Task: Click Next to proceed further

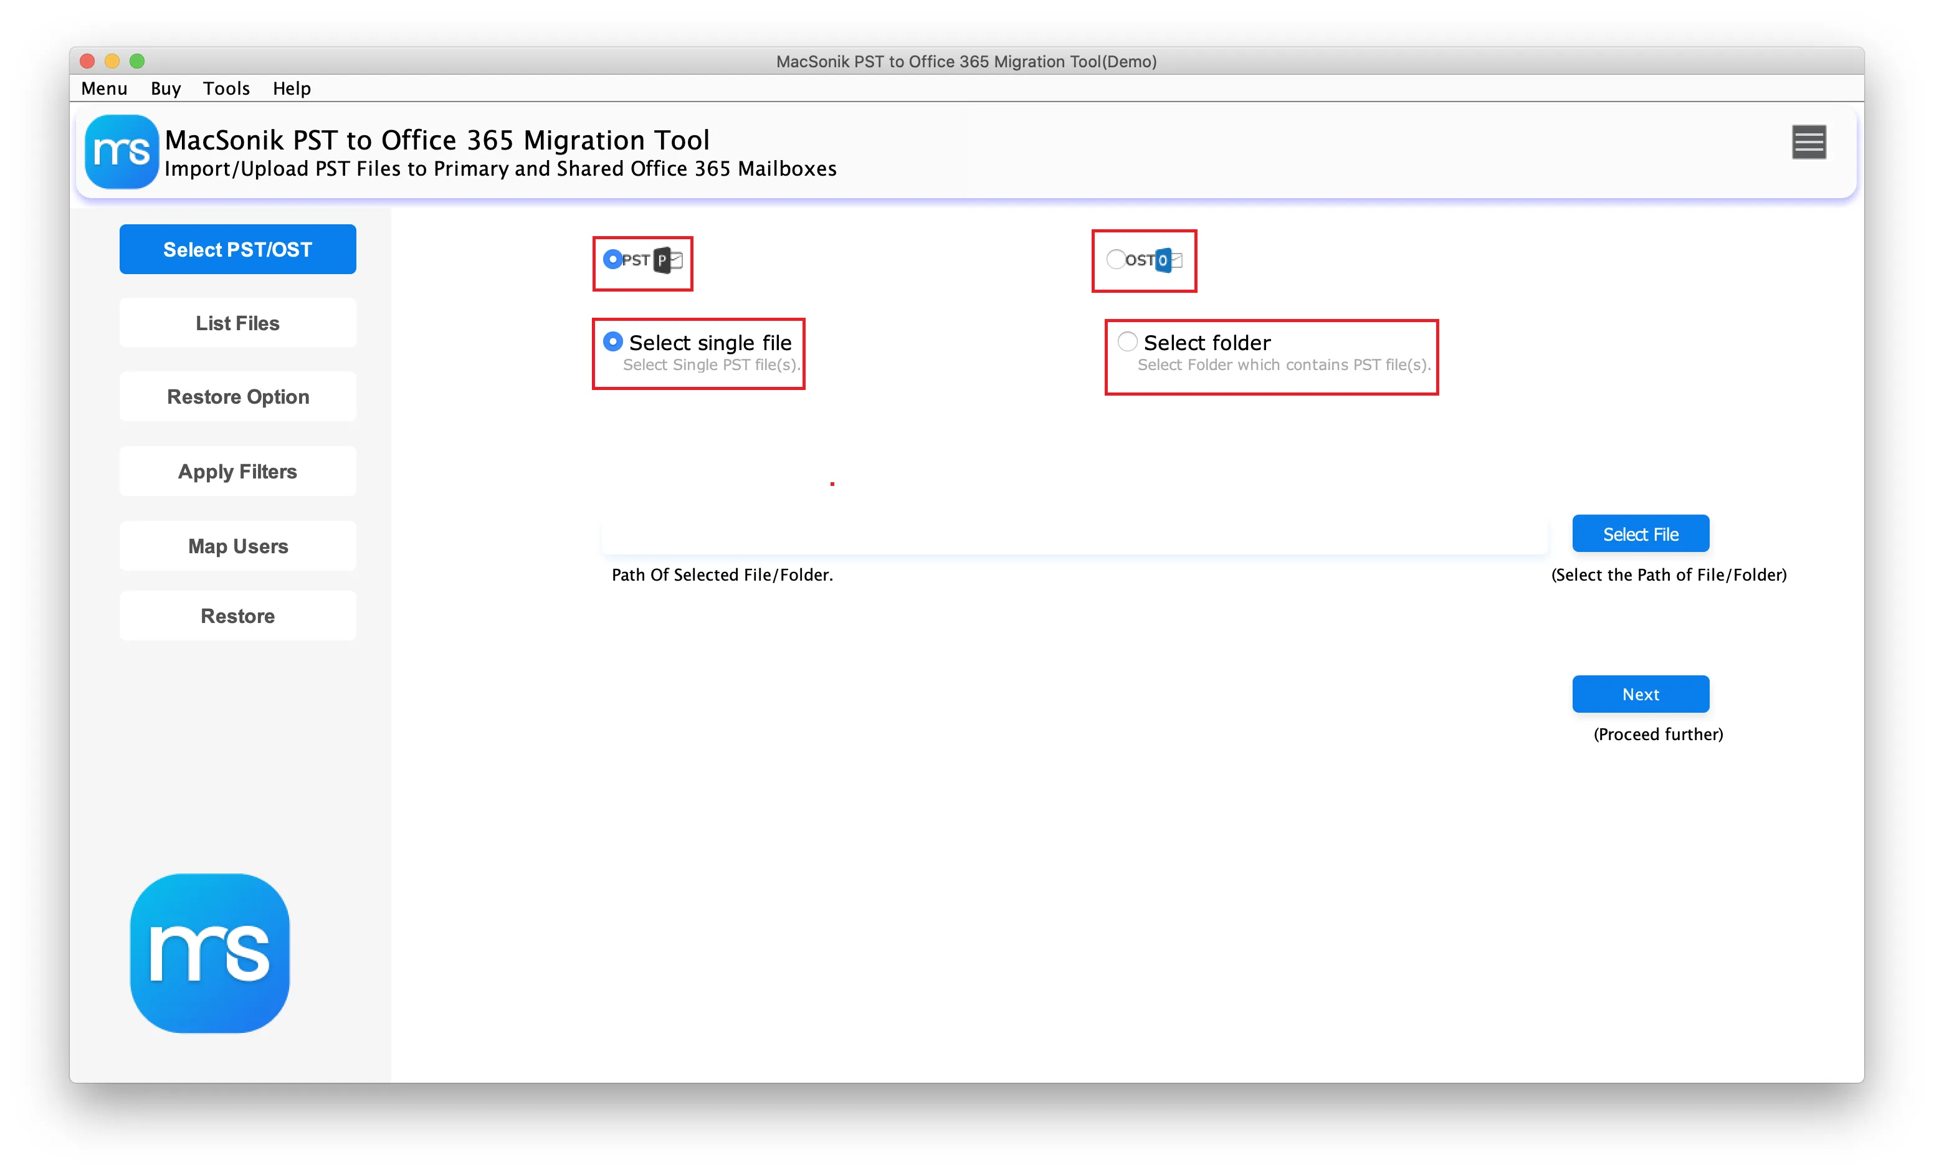Action: (1641, 694)
